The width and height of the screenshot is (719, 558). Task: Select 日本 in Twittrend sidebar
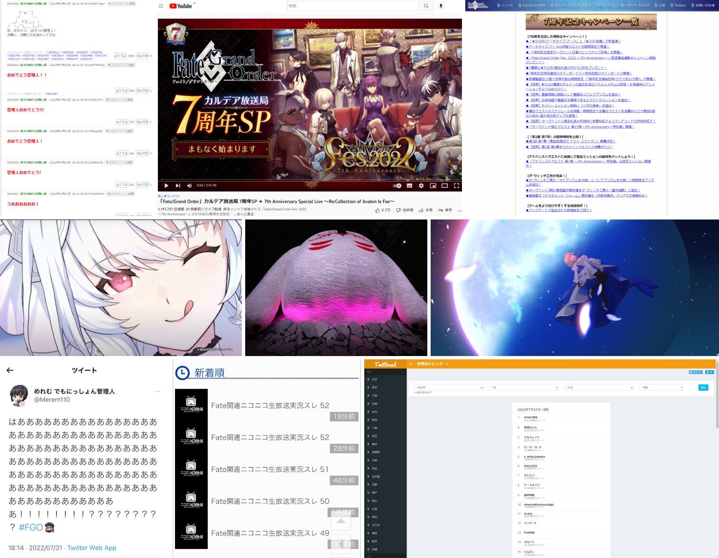(375, 379)
